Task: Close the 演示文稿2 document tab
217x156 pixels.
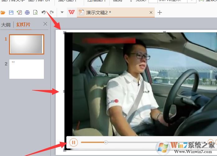Action: pos(151,12)
